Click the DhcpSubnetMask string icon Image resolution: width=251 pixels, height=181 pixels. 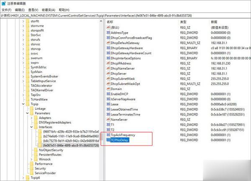108,78
